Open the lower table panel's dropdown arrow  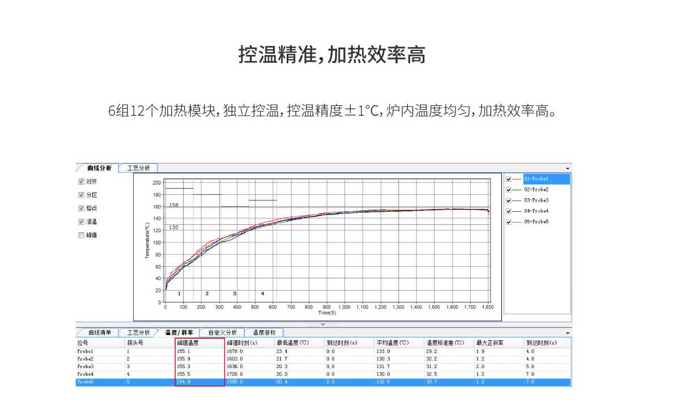click(x=568, y=333)
